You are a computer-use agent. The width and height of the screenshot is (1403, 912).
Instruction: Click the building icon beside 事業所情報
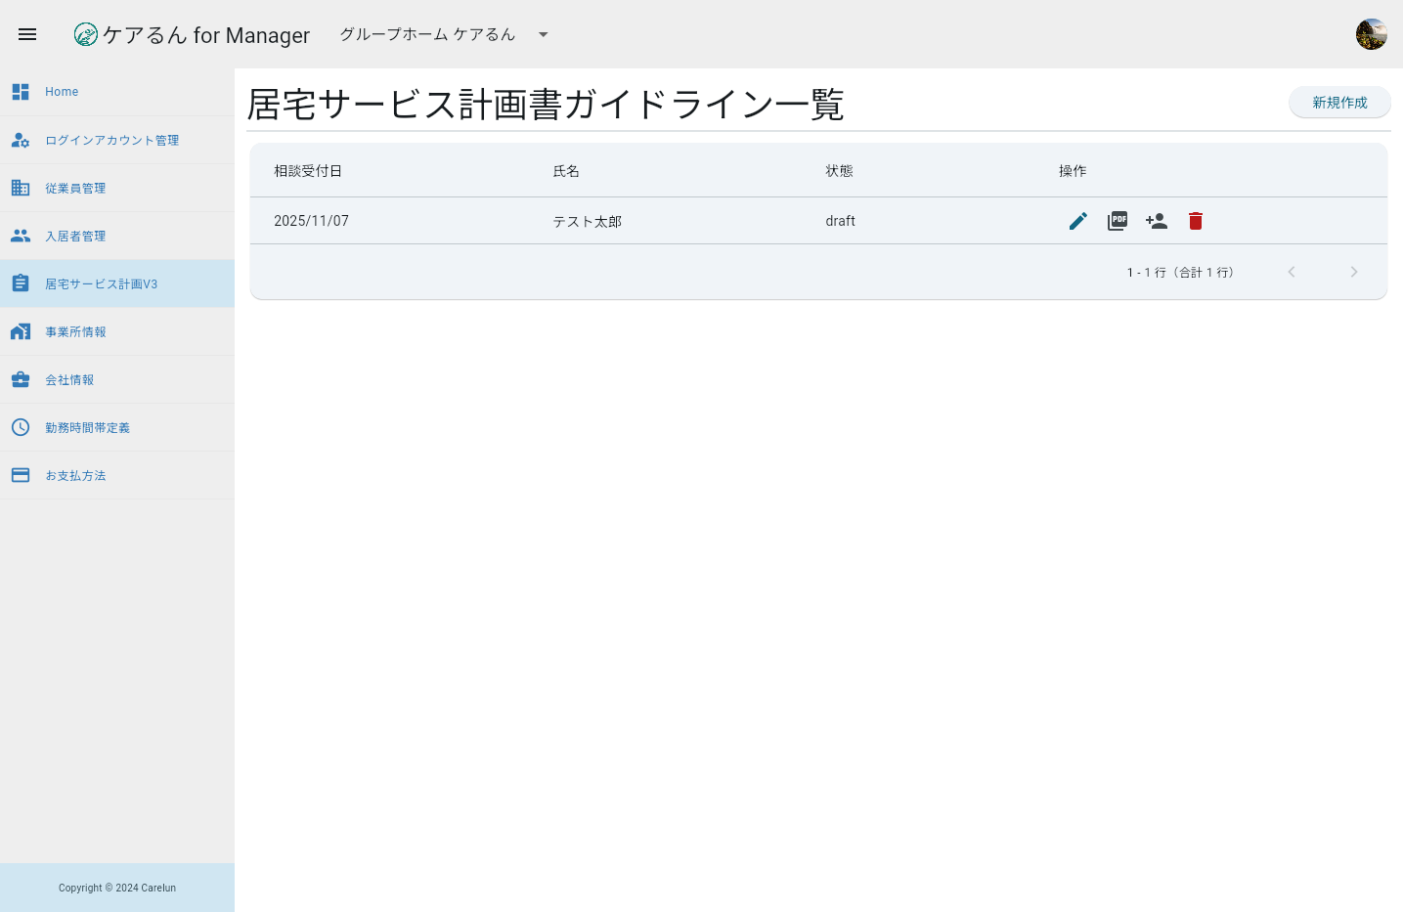(x=21, y=331)
